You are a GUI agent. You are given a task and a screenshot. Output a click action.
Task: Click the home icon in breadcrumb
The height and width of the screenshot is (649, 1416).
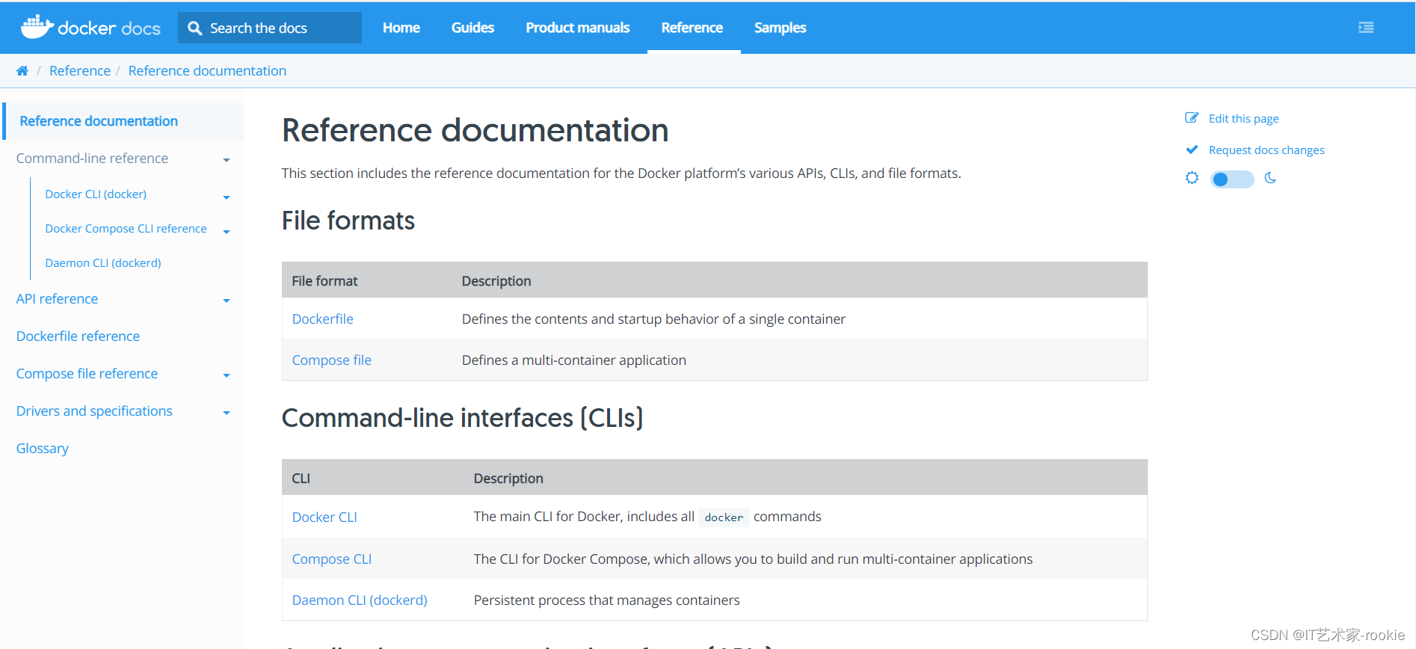pyautogui.click(x=22, y=71)
